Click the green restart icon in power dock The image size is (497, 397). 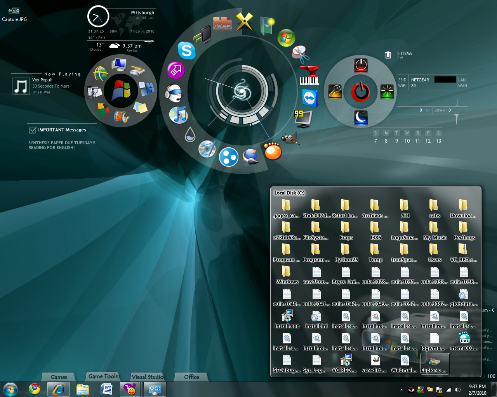[x=387, y=91]
